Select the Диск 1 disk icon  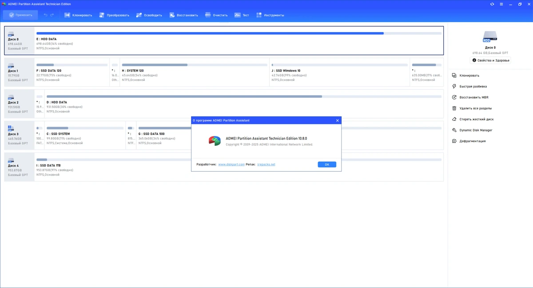click(11, 65)
